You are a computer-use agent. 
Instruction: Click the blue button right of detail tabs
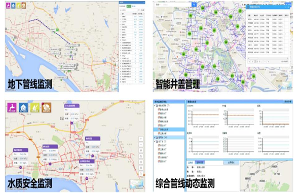[x=231, y=163]
